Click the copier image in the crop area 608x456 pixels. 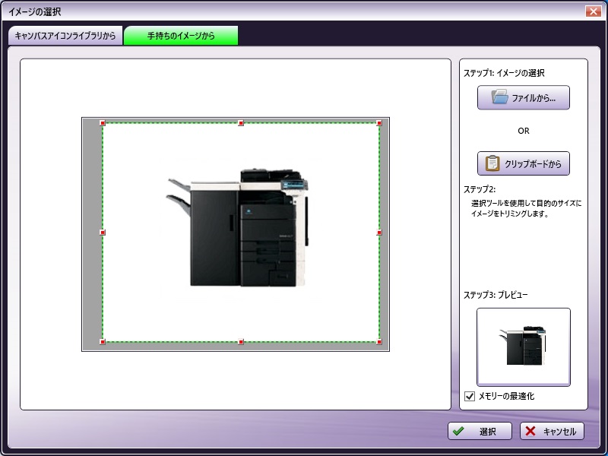point(237,227)
